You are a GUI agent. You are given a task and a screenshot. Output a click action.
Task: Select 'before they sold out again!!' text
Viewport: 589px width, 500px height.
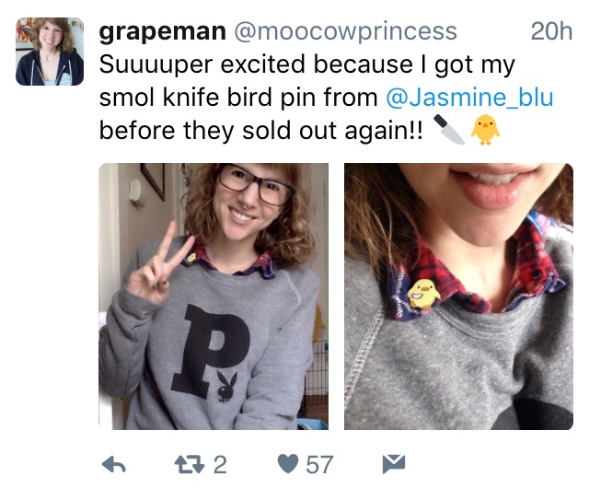click(261, 131)
